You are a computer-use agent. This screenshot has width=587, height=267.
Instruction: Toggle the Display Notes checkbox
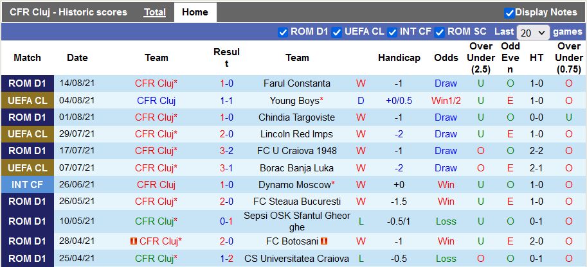(509, 13)
